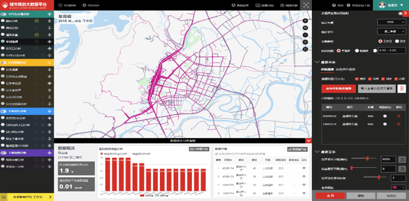Open the quarter selection dropdown
Image resolution: width=409 pixels, height=201 pixels.
click(392, 32)
